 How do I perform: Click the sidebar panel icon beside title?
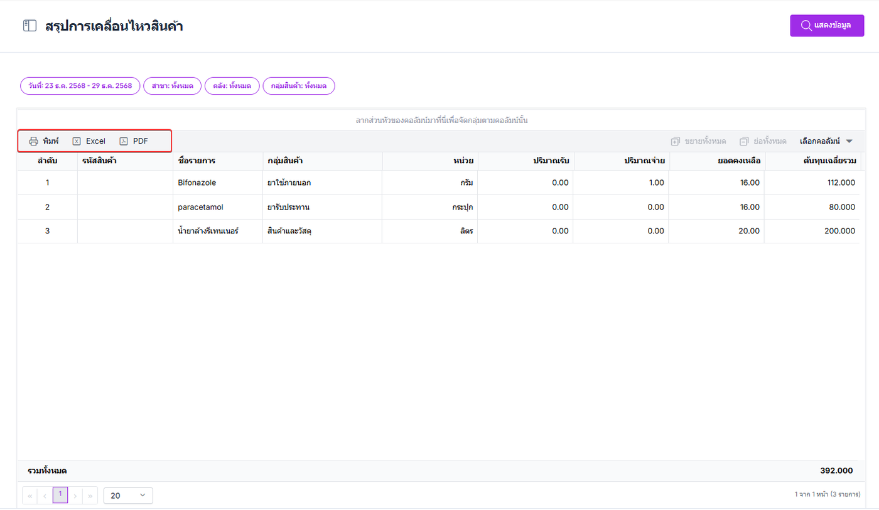[30, 26]
